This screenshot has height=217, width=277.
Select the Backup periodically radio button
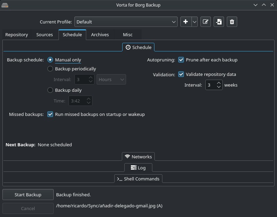pos(50,69)
